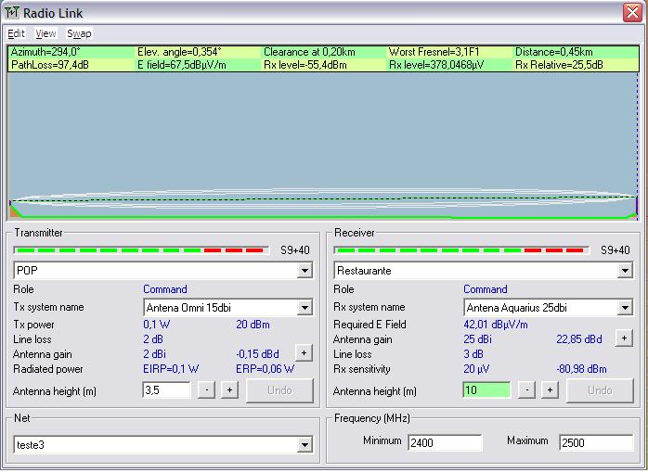Click the 42,01 dBµV/m required field value
This screenshot has height=472, width=648.
click(x=496, y=325)
